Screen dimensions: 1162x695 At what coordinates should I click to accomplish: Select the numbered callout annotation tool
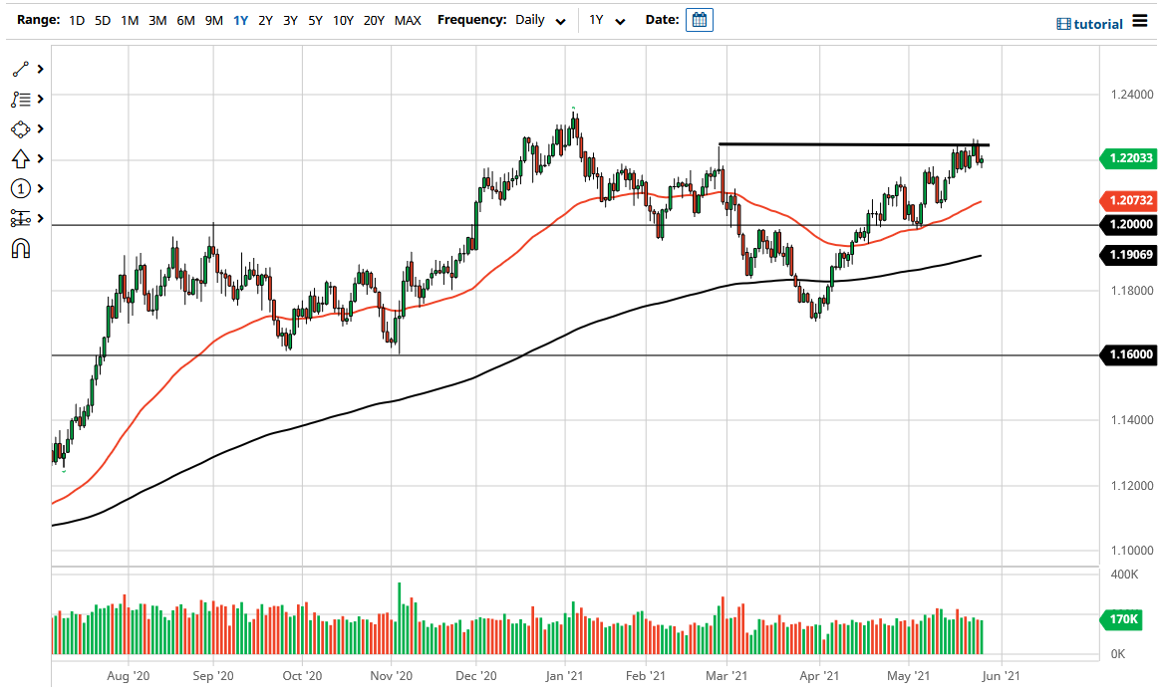(x=20, y=188)
